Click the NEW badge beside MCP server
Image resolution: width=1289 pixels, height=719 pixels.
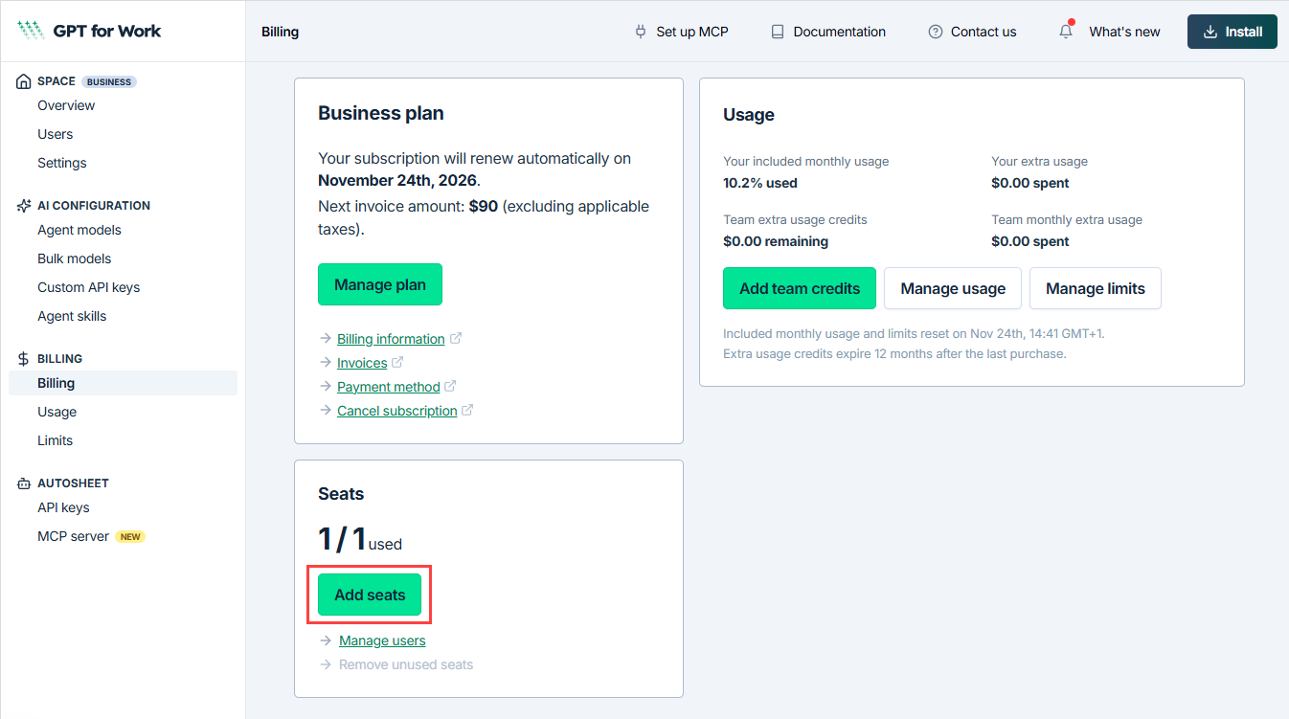pyautogui.click(x=131, y=536)
